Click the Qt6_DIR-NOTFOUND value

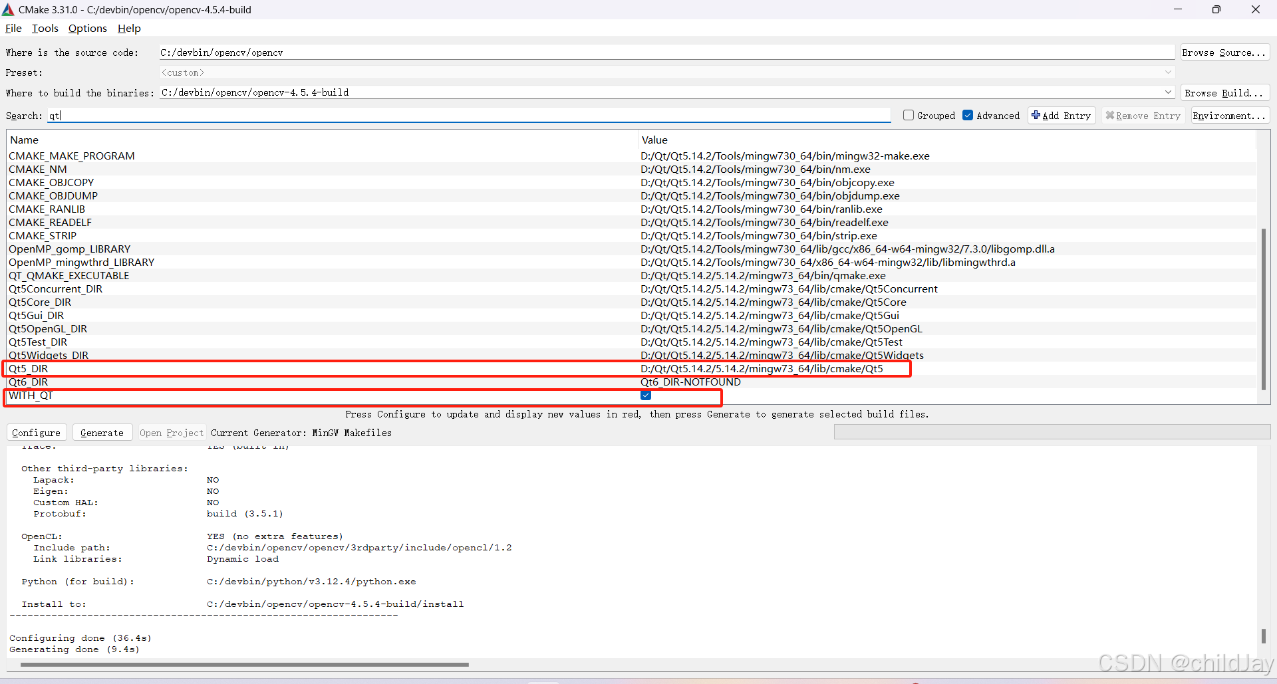coord(690,382)
